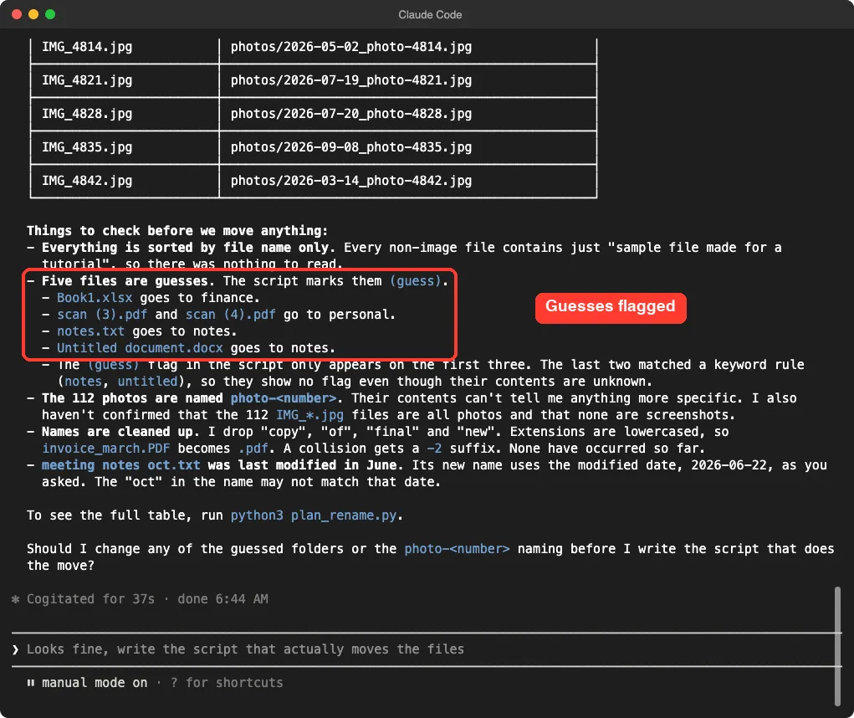Click the "? for shortcuts" hint
Viewport: 854px width, 718px height.
[x=227, y=683]
